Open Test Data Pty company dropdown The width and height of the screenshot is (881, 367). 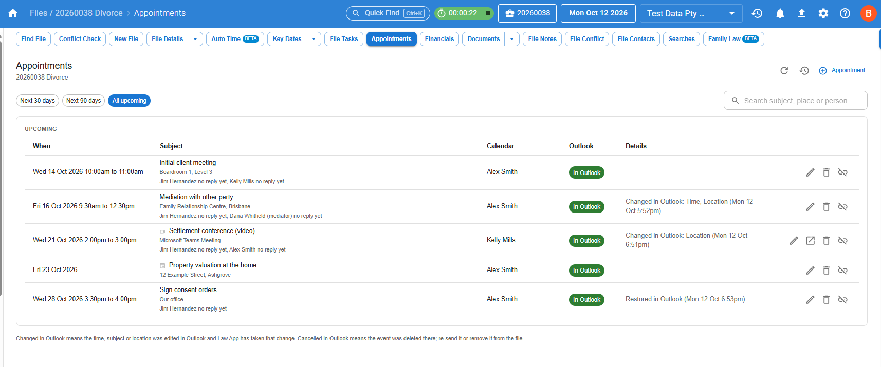[691, 13]
